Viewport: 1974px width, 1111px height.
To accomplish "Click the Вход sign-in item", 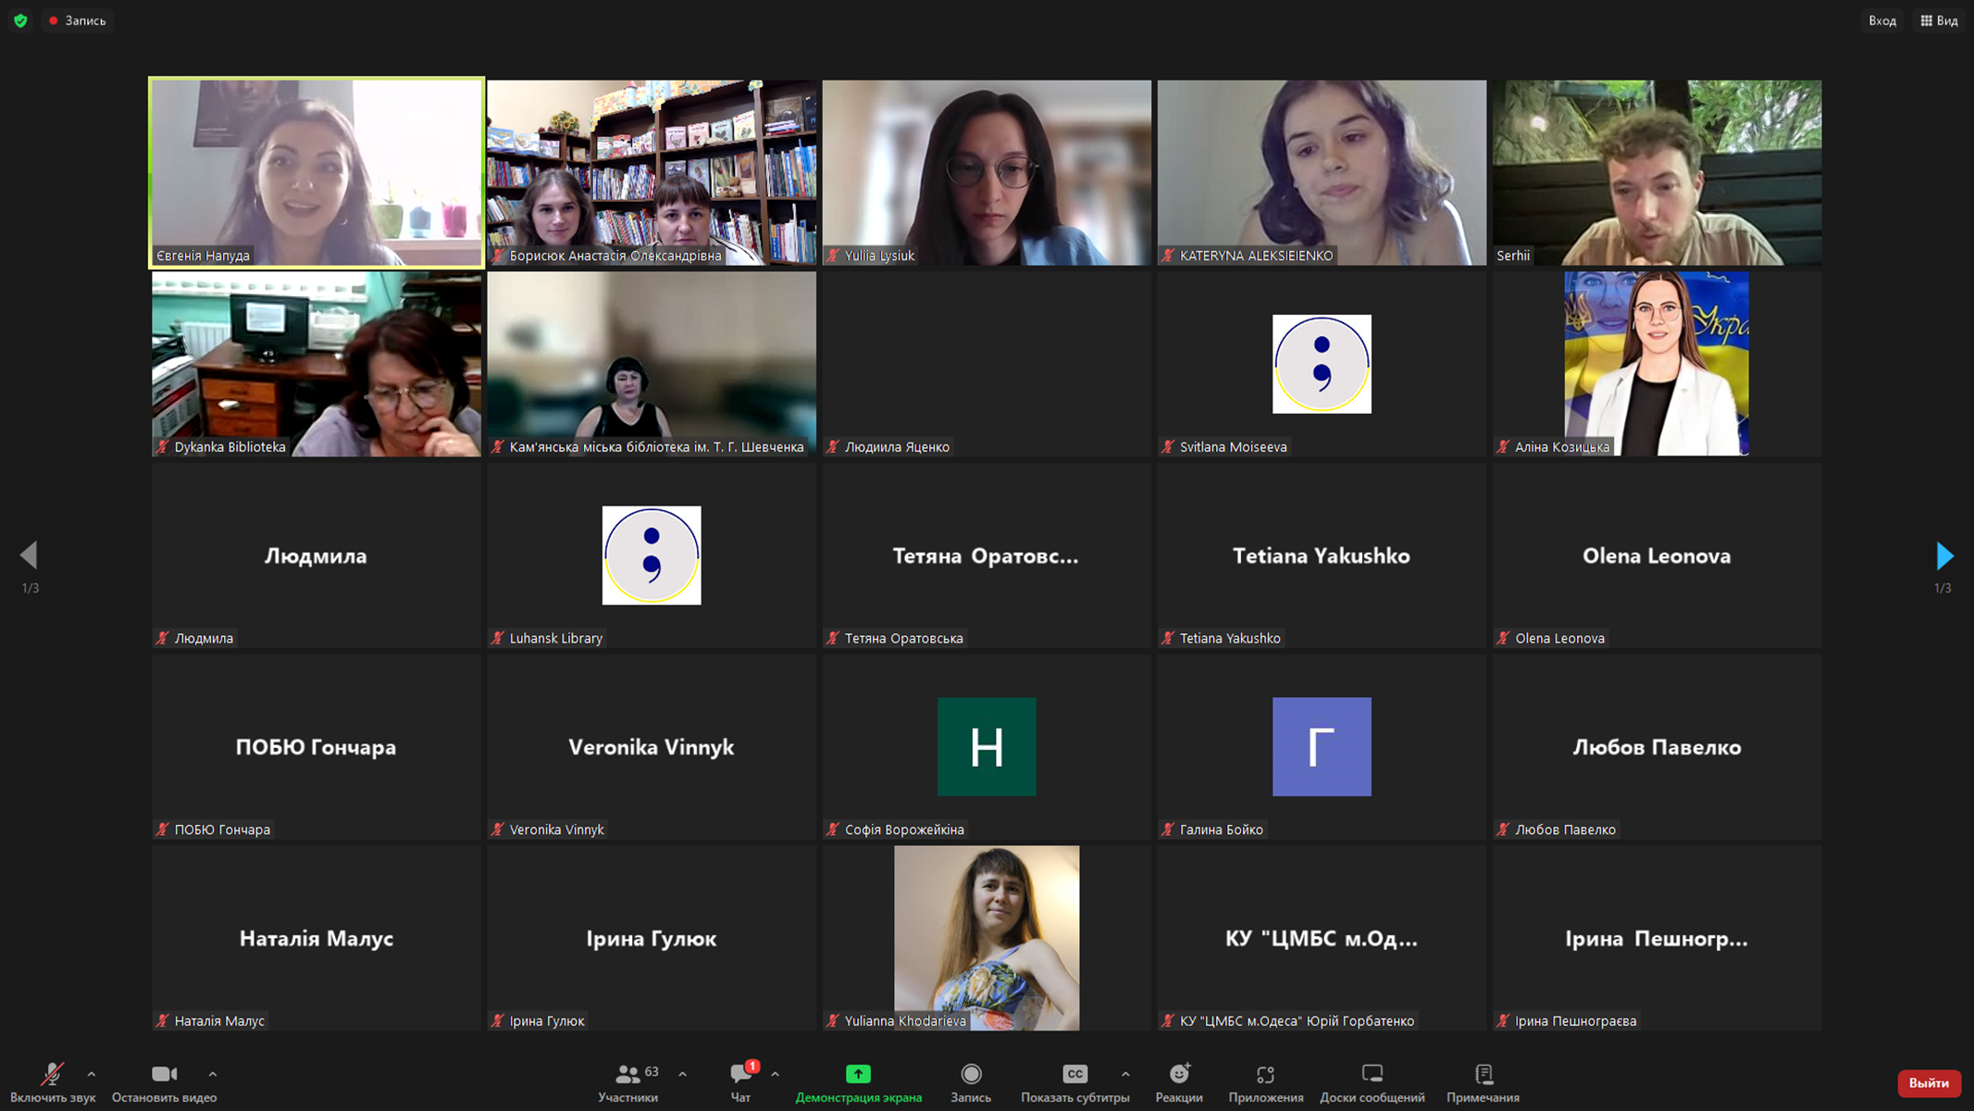I will pyautogui.click(x=1881, y=20).
